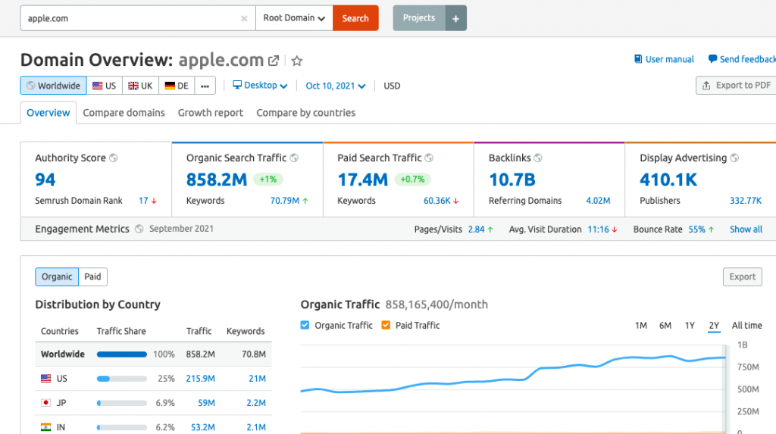Click the Desktop monitor icon
776x434 pixels.
(x=237, y=85)
